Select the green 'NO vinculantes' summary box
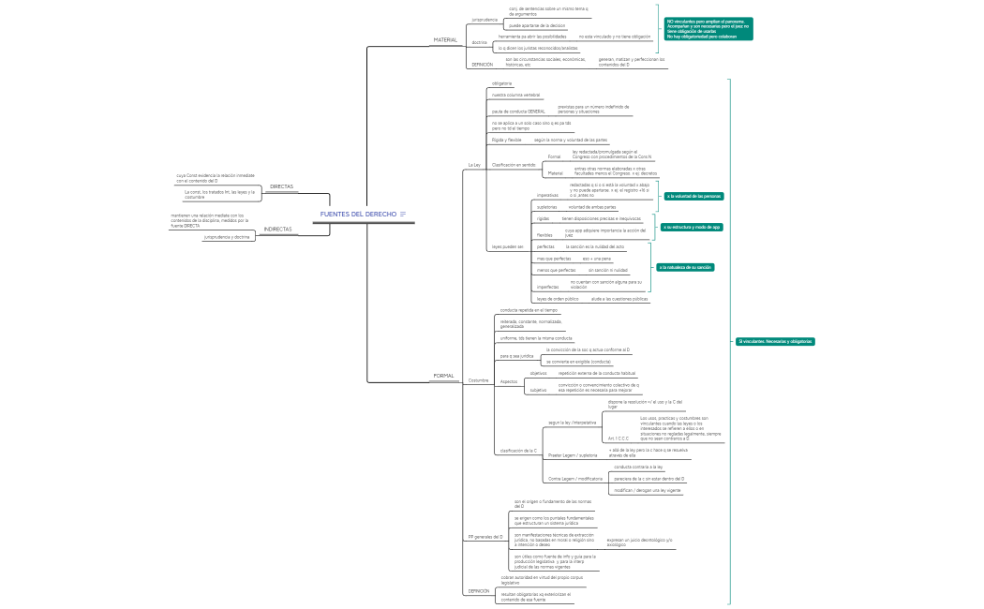Viewport: 984px width, 609px height. coord(708,28)
